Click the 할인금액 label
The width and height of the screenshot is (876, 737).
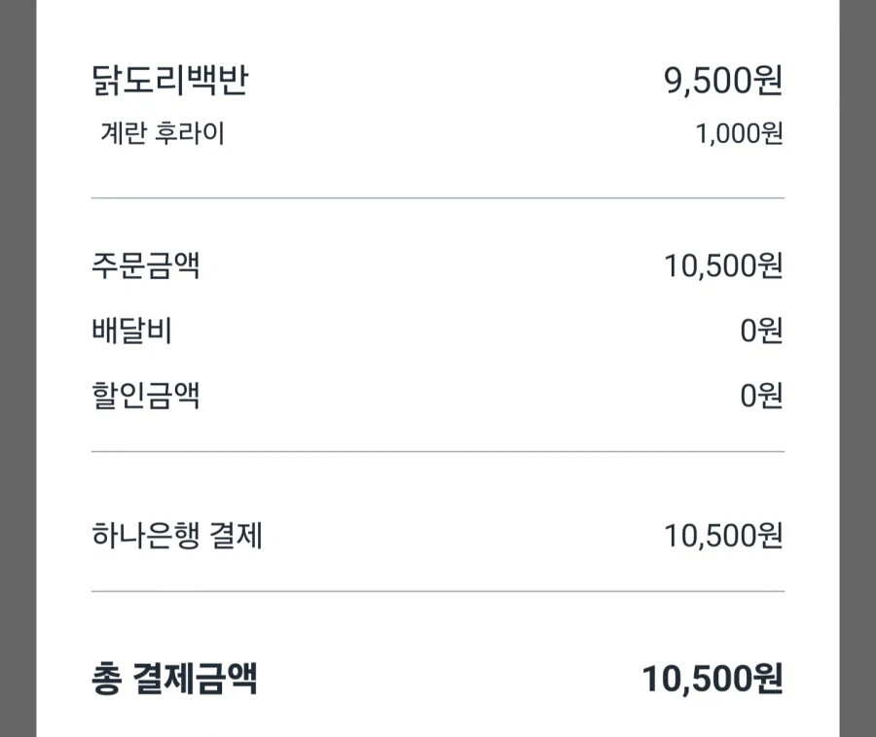click(146, 396)
